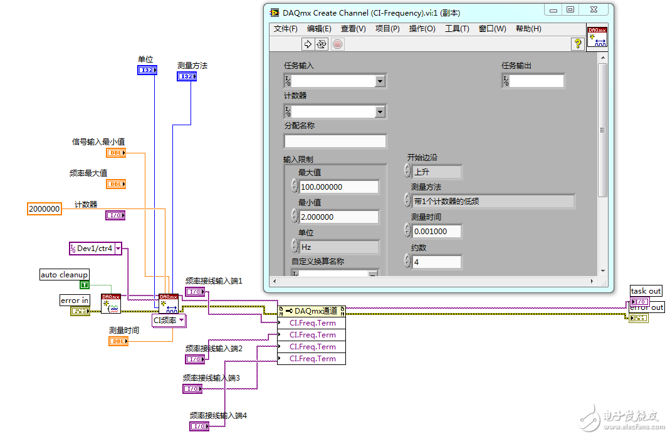Screen dimensions: 670x437
Task: Open the 工具(T) menu
Action: click(x=457, y=29)
